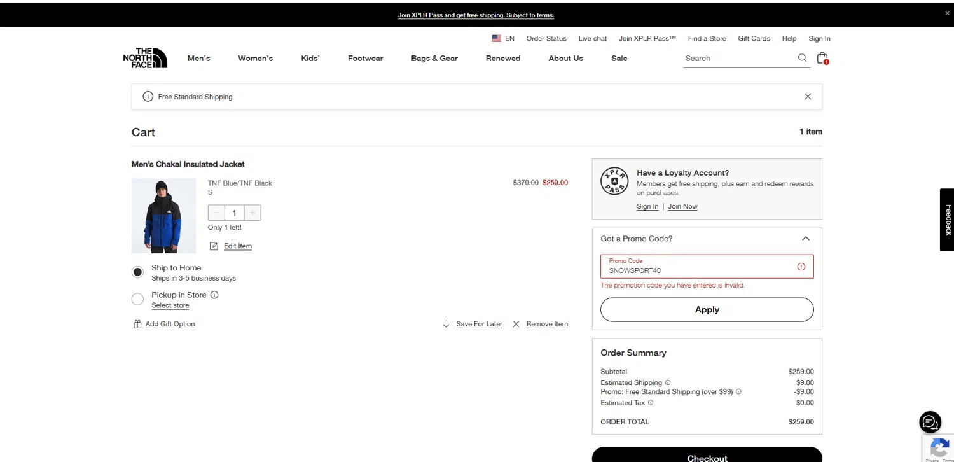Click The North Face logo
Viewport: 954px width, 462px height.
pos(145,58)
